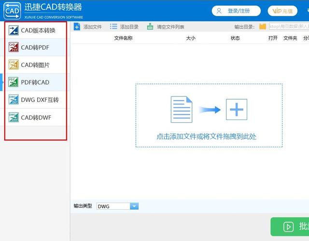Click the 状态 column header
This screenshot has width=309, height=241.
[x=235, y=38]
